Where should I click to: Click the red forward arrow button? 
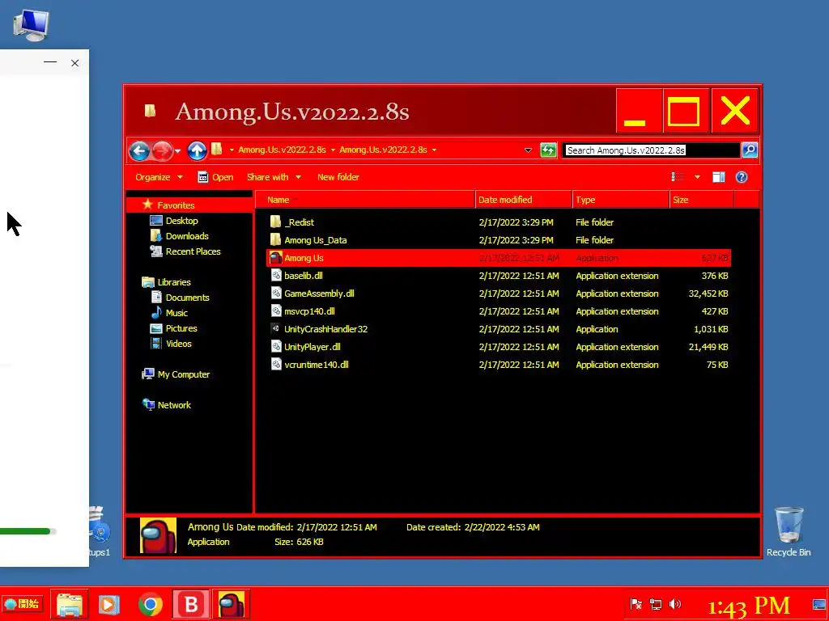point(162,151)
